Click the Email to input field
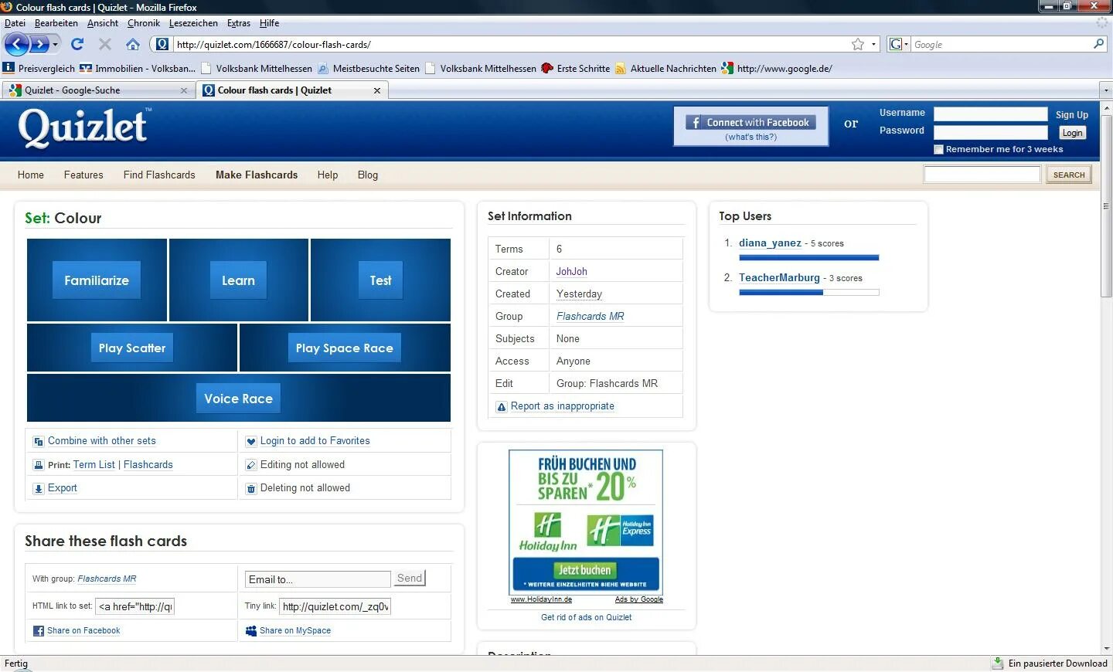 coord(318,579)
